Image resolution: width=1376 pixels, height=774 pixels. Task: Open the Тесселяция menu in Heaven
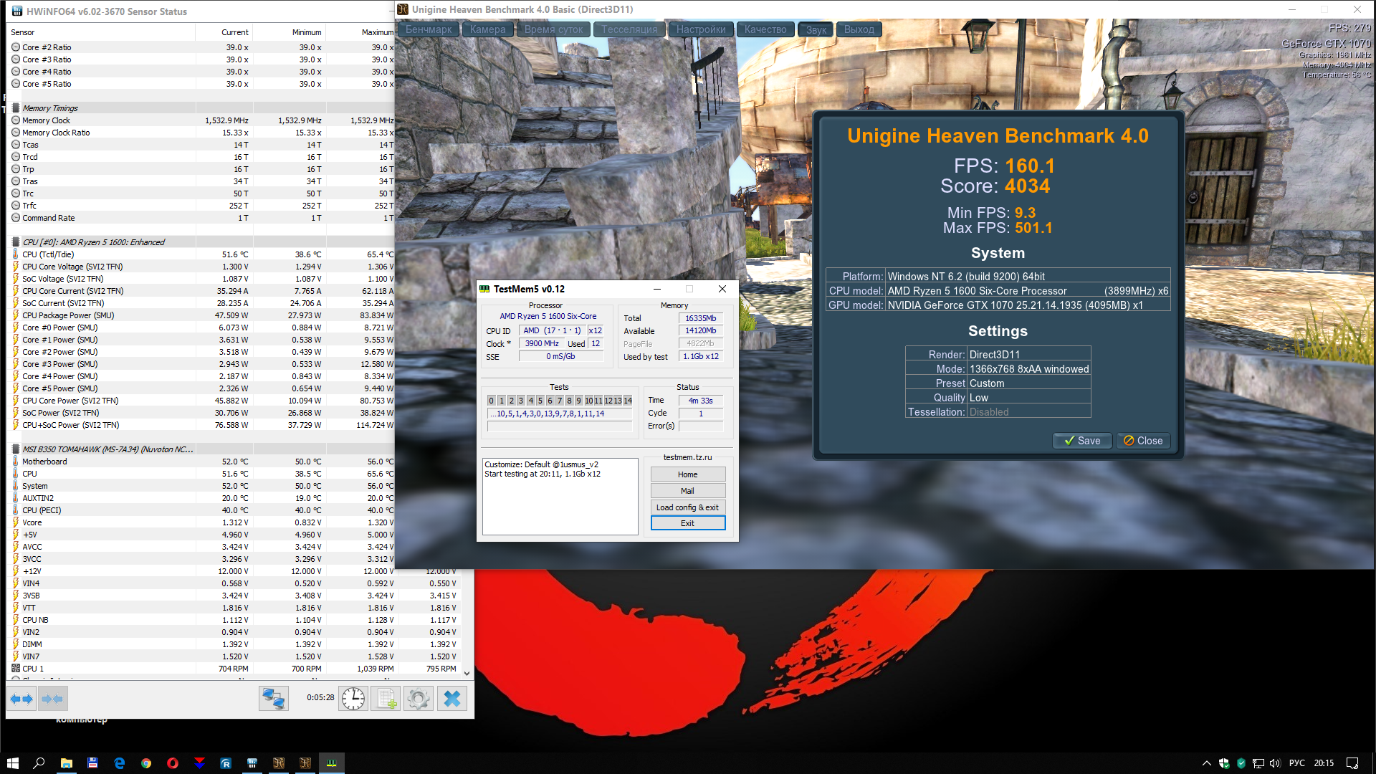[x=629, y=29]
